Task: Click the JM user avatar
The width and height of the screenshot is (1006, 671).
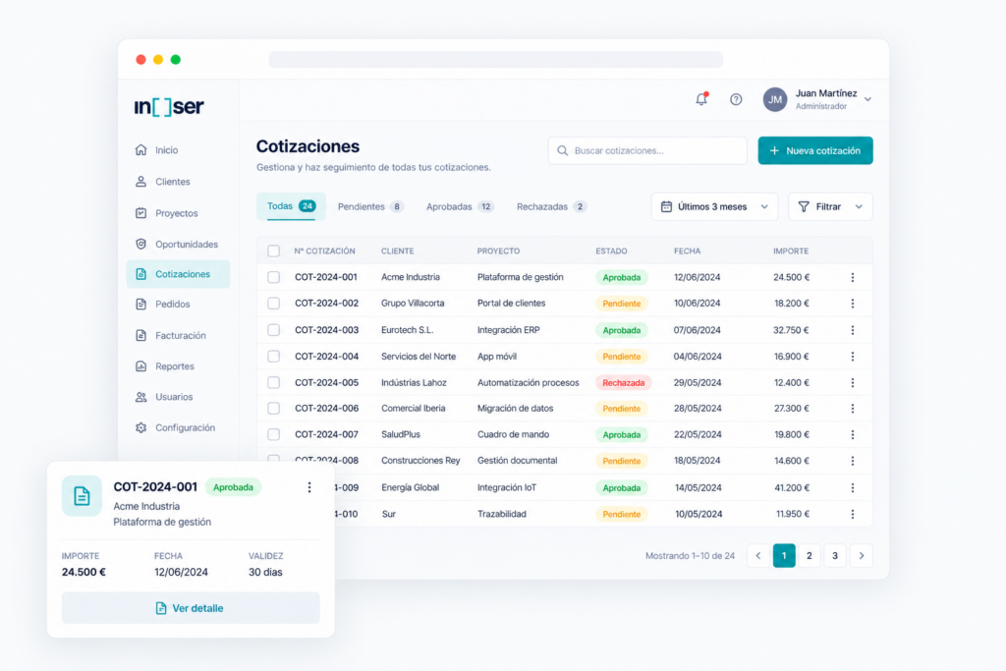Action: point(775,99)
